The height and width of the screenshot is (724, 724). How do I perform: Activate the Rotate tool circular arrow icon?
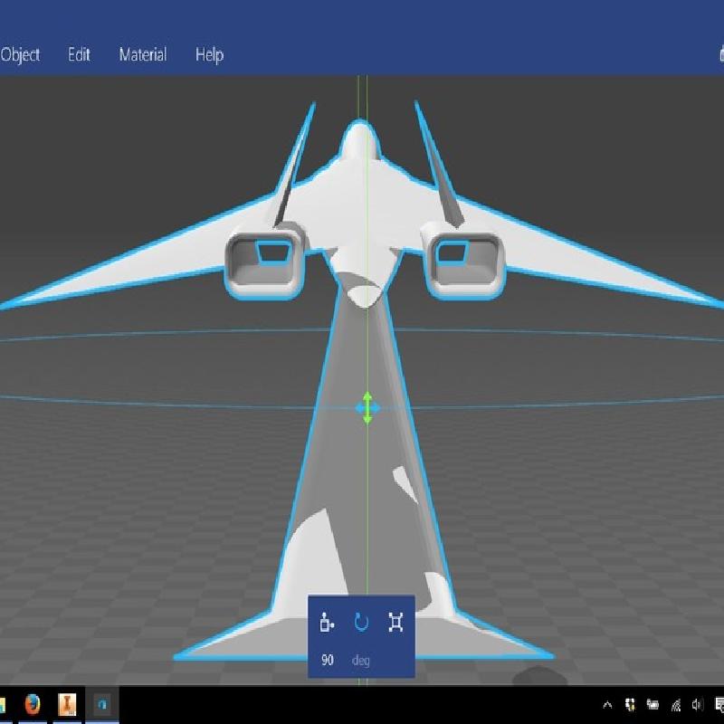(x=361, y=622)
